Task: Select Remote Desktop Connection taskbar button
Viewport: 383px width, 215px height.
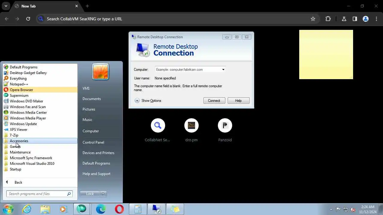Action: (156, 209)
